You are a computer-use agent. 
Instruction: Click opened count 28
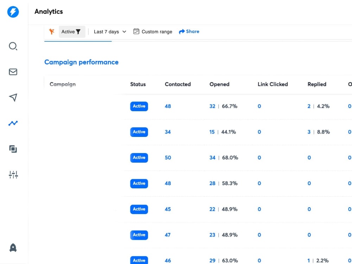212,183
